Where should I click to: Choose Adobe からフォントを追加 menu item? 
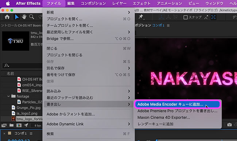89,114
